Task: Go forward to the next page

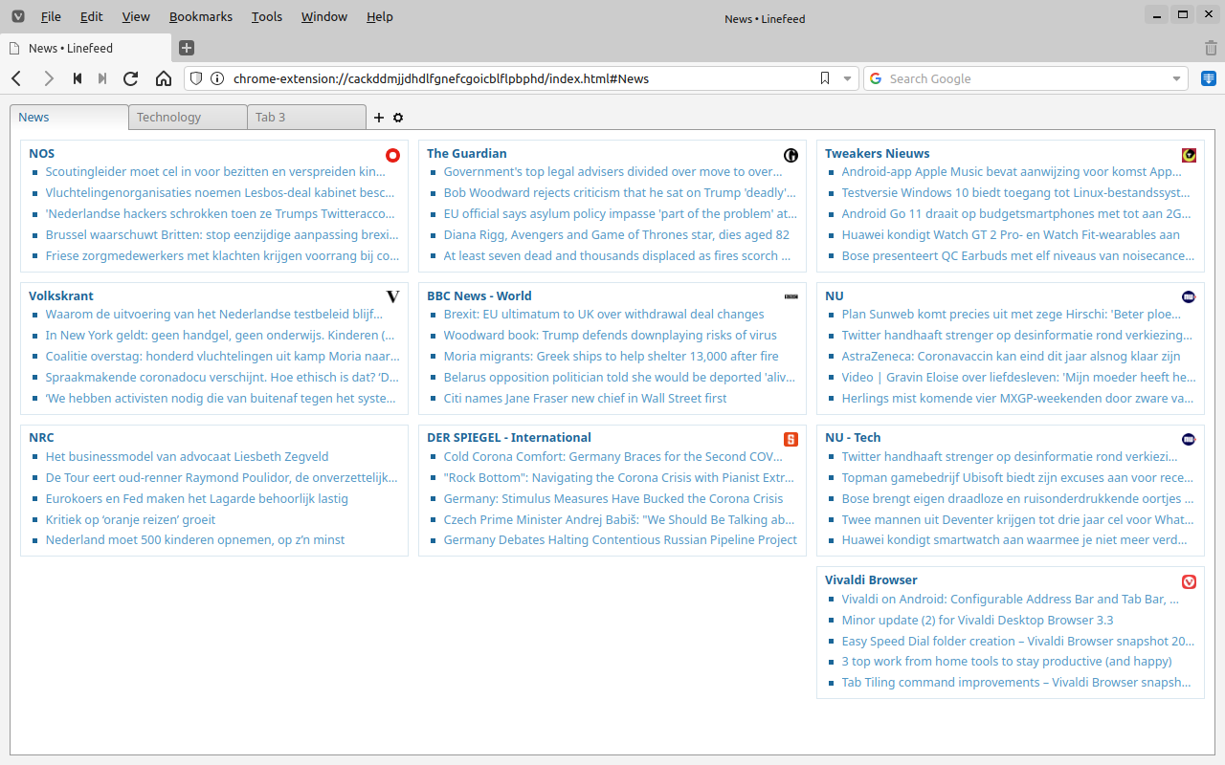Action: point(48,78)
